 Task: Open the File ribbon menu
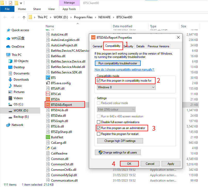pos(7,9)
